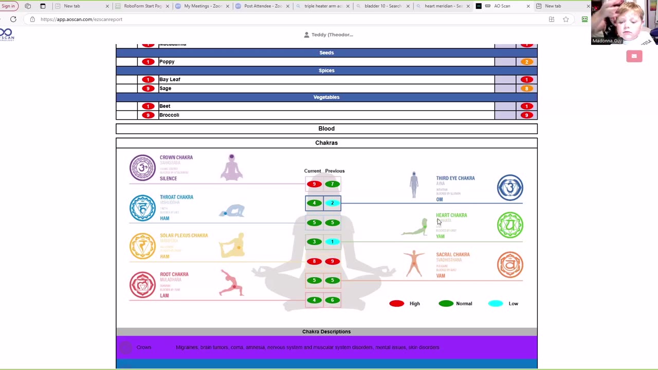Click the red 9 badge next to Sage

point(148,88)
